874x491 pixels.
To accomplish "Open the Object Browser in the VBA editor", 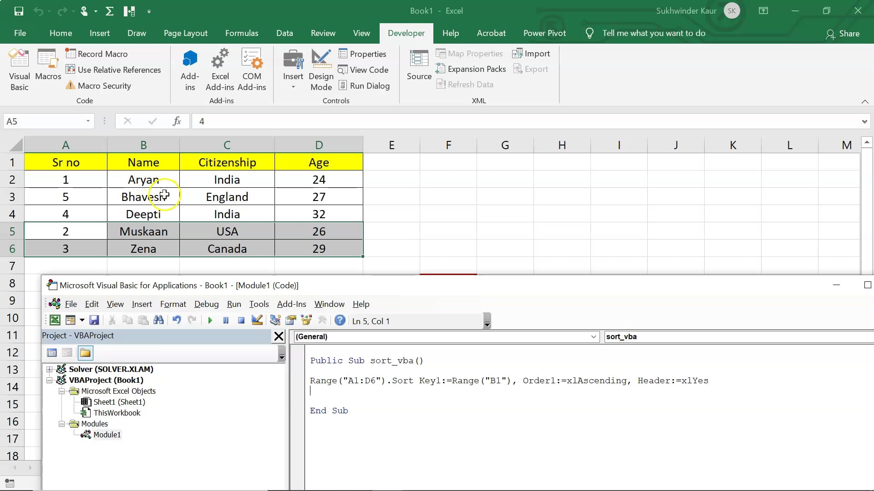I will tap(306, 320).
